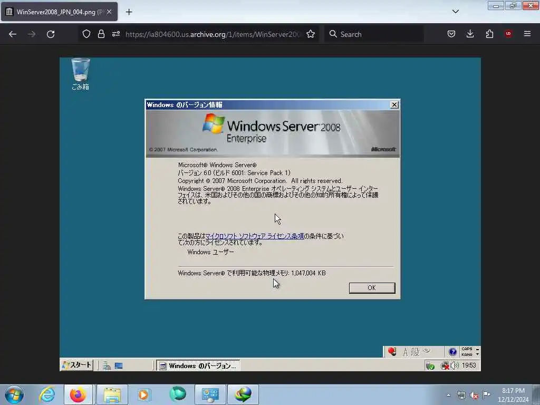Click the Windows Server 2008 Enterprise banner image
Image resolution: width=540 pixels, height=405 pixels.
click(x=273, y=133)
